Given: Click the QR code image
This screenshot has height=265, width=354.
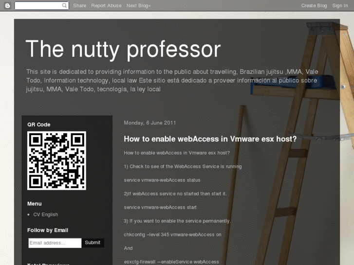Looking at the screenshot, I should coord(56,160).
